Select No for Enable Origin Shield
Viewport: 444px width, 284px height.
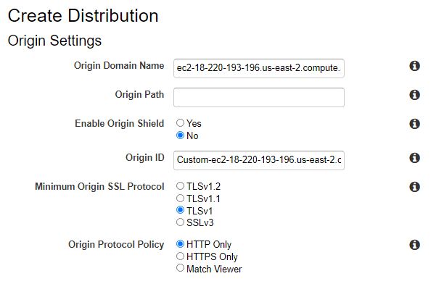pos(180,135)
